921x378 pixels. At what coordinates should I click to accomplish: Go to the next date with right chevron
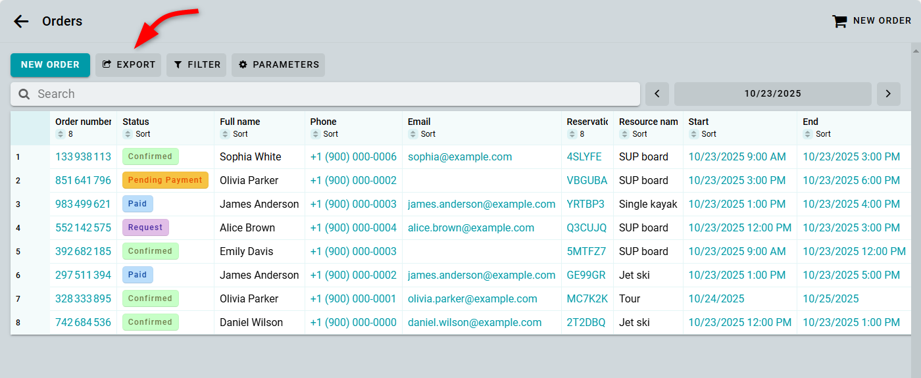888,94
